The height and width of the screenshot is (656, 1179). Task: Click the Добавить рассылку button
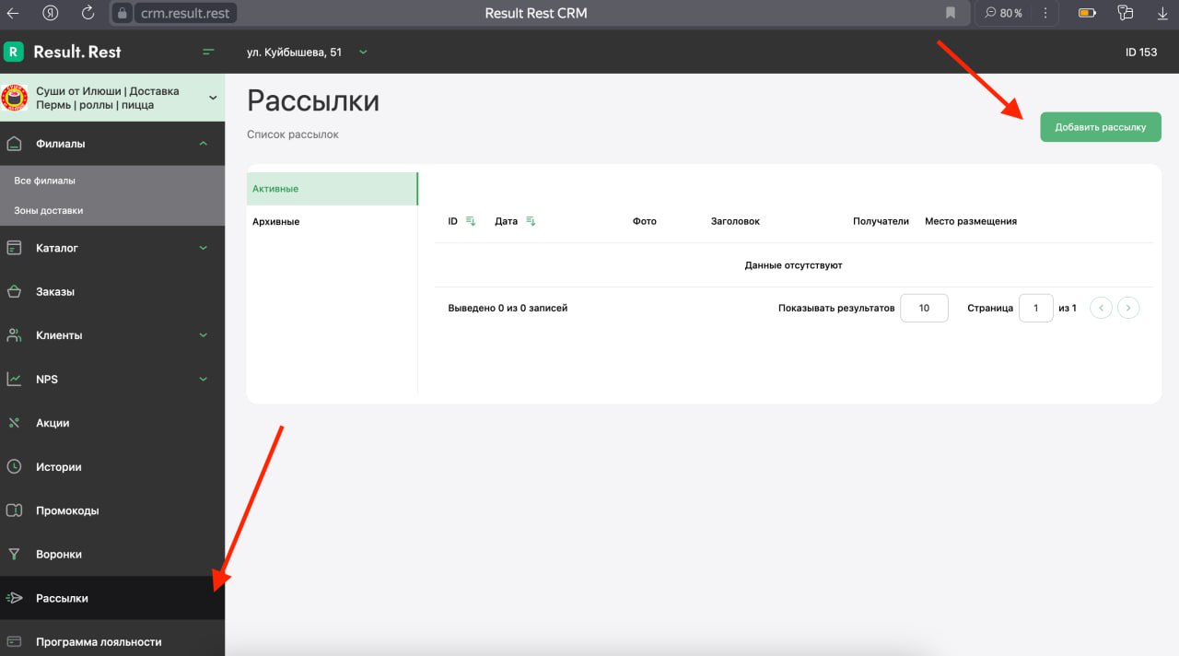1100,127
